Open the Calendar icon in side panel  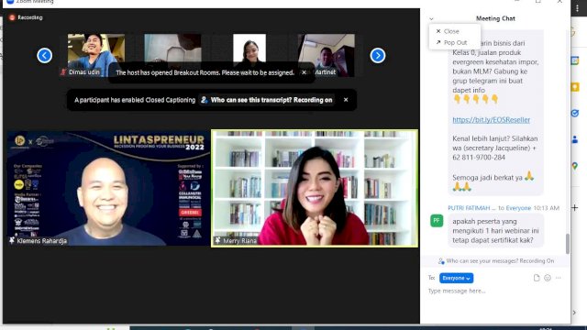coord(575,60)
